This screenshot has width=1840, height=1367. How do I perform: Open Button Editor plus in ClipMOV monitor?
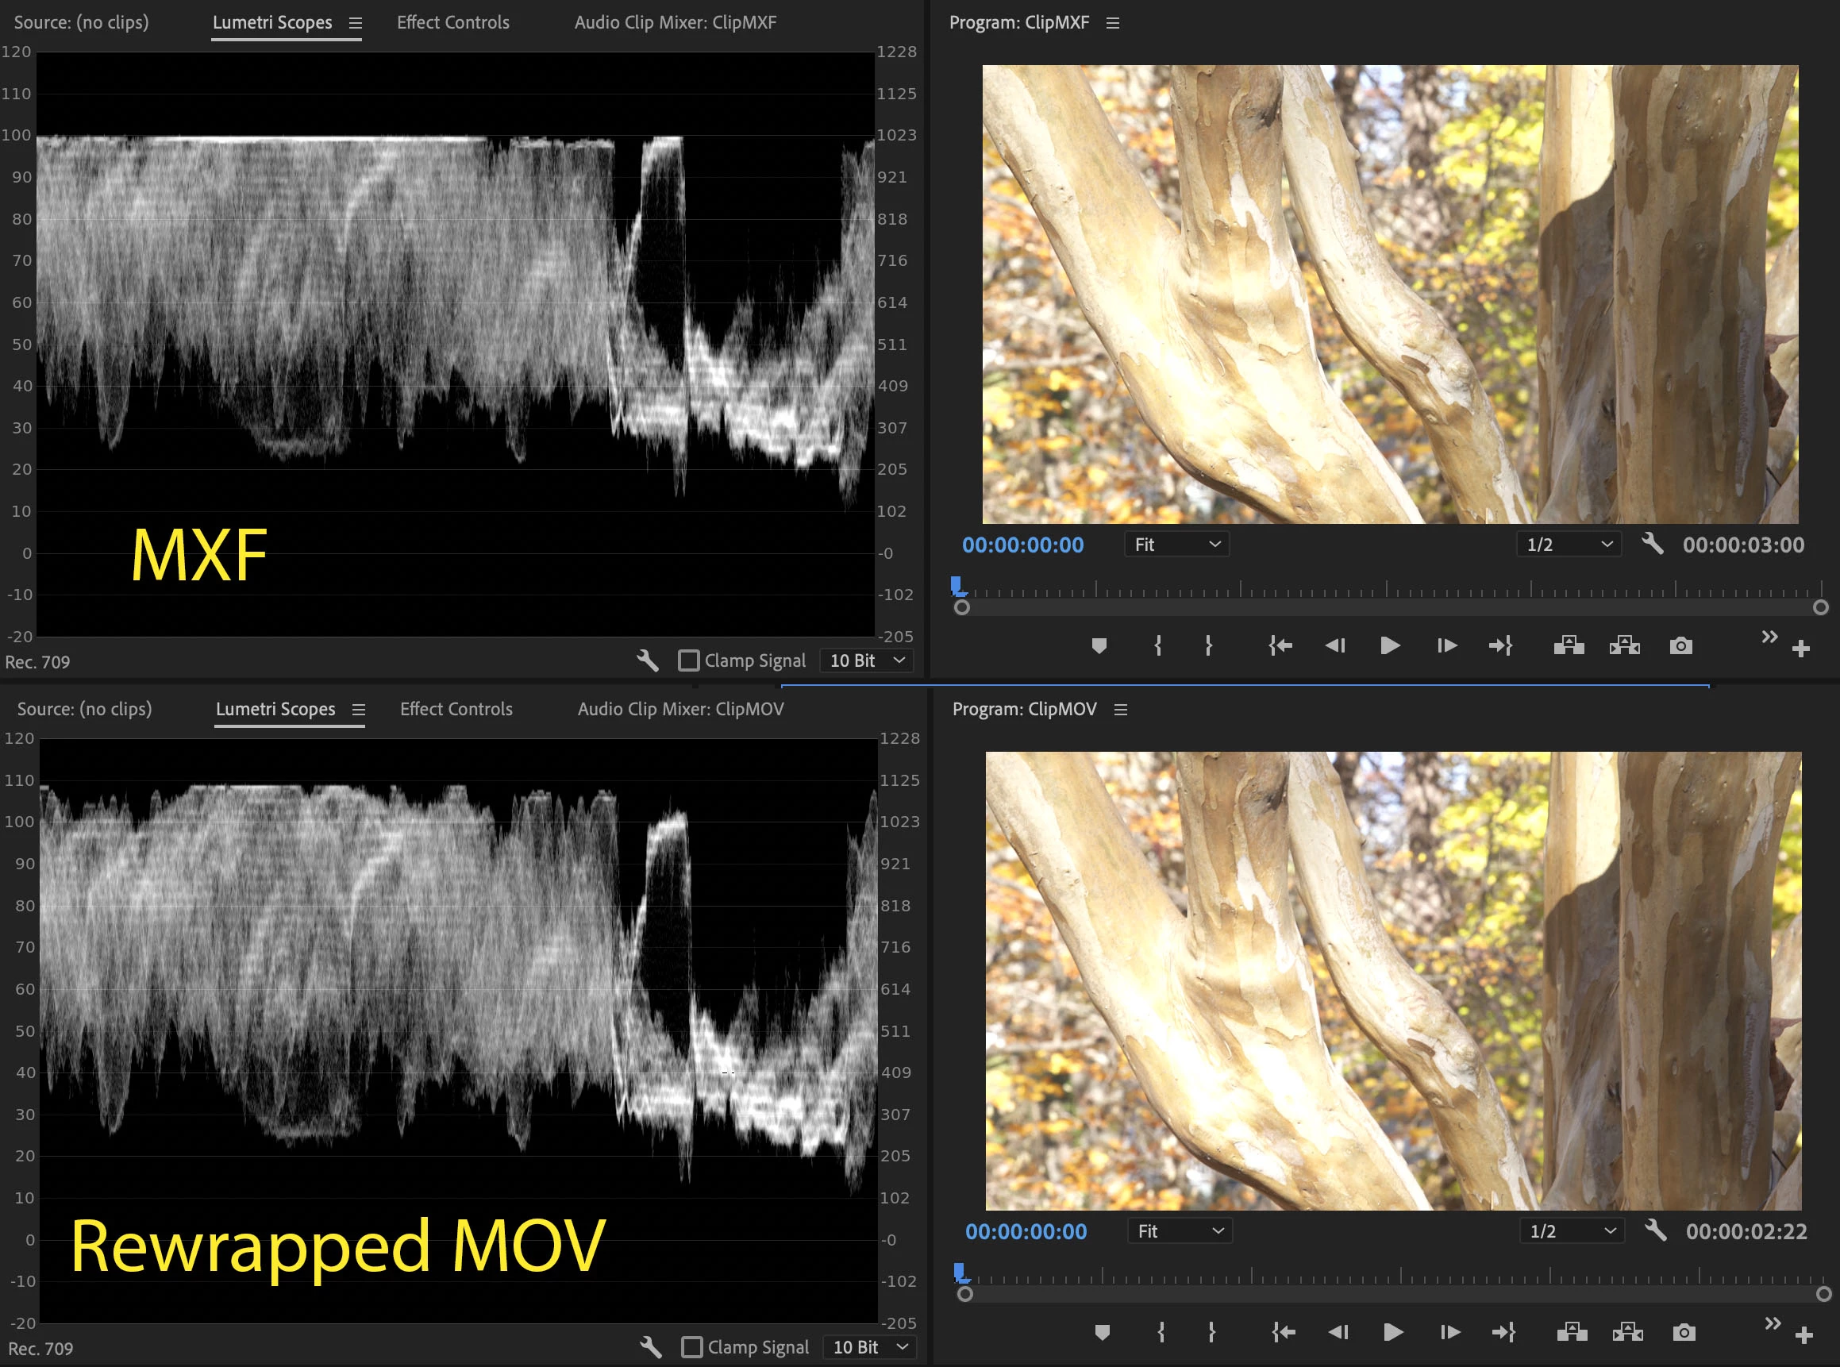click(1803, 1335)
